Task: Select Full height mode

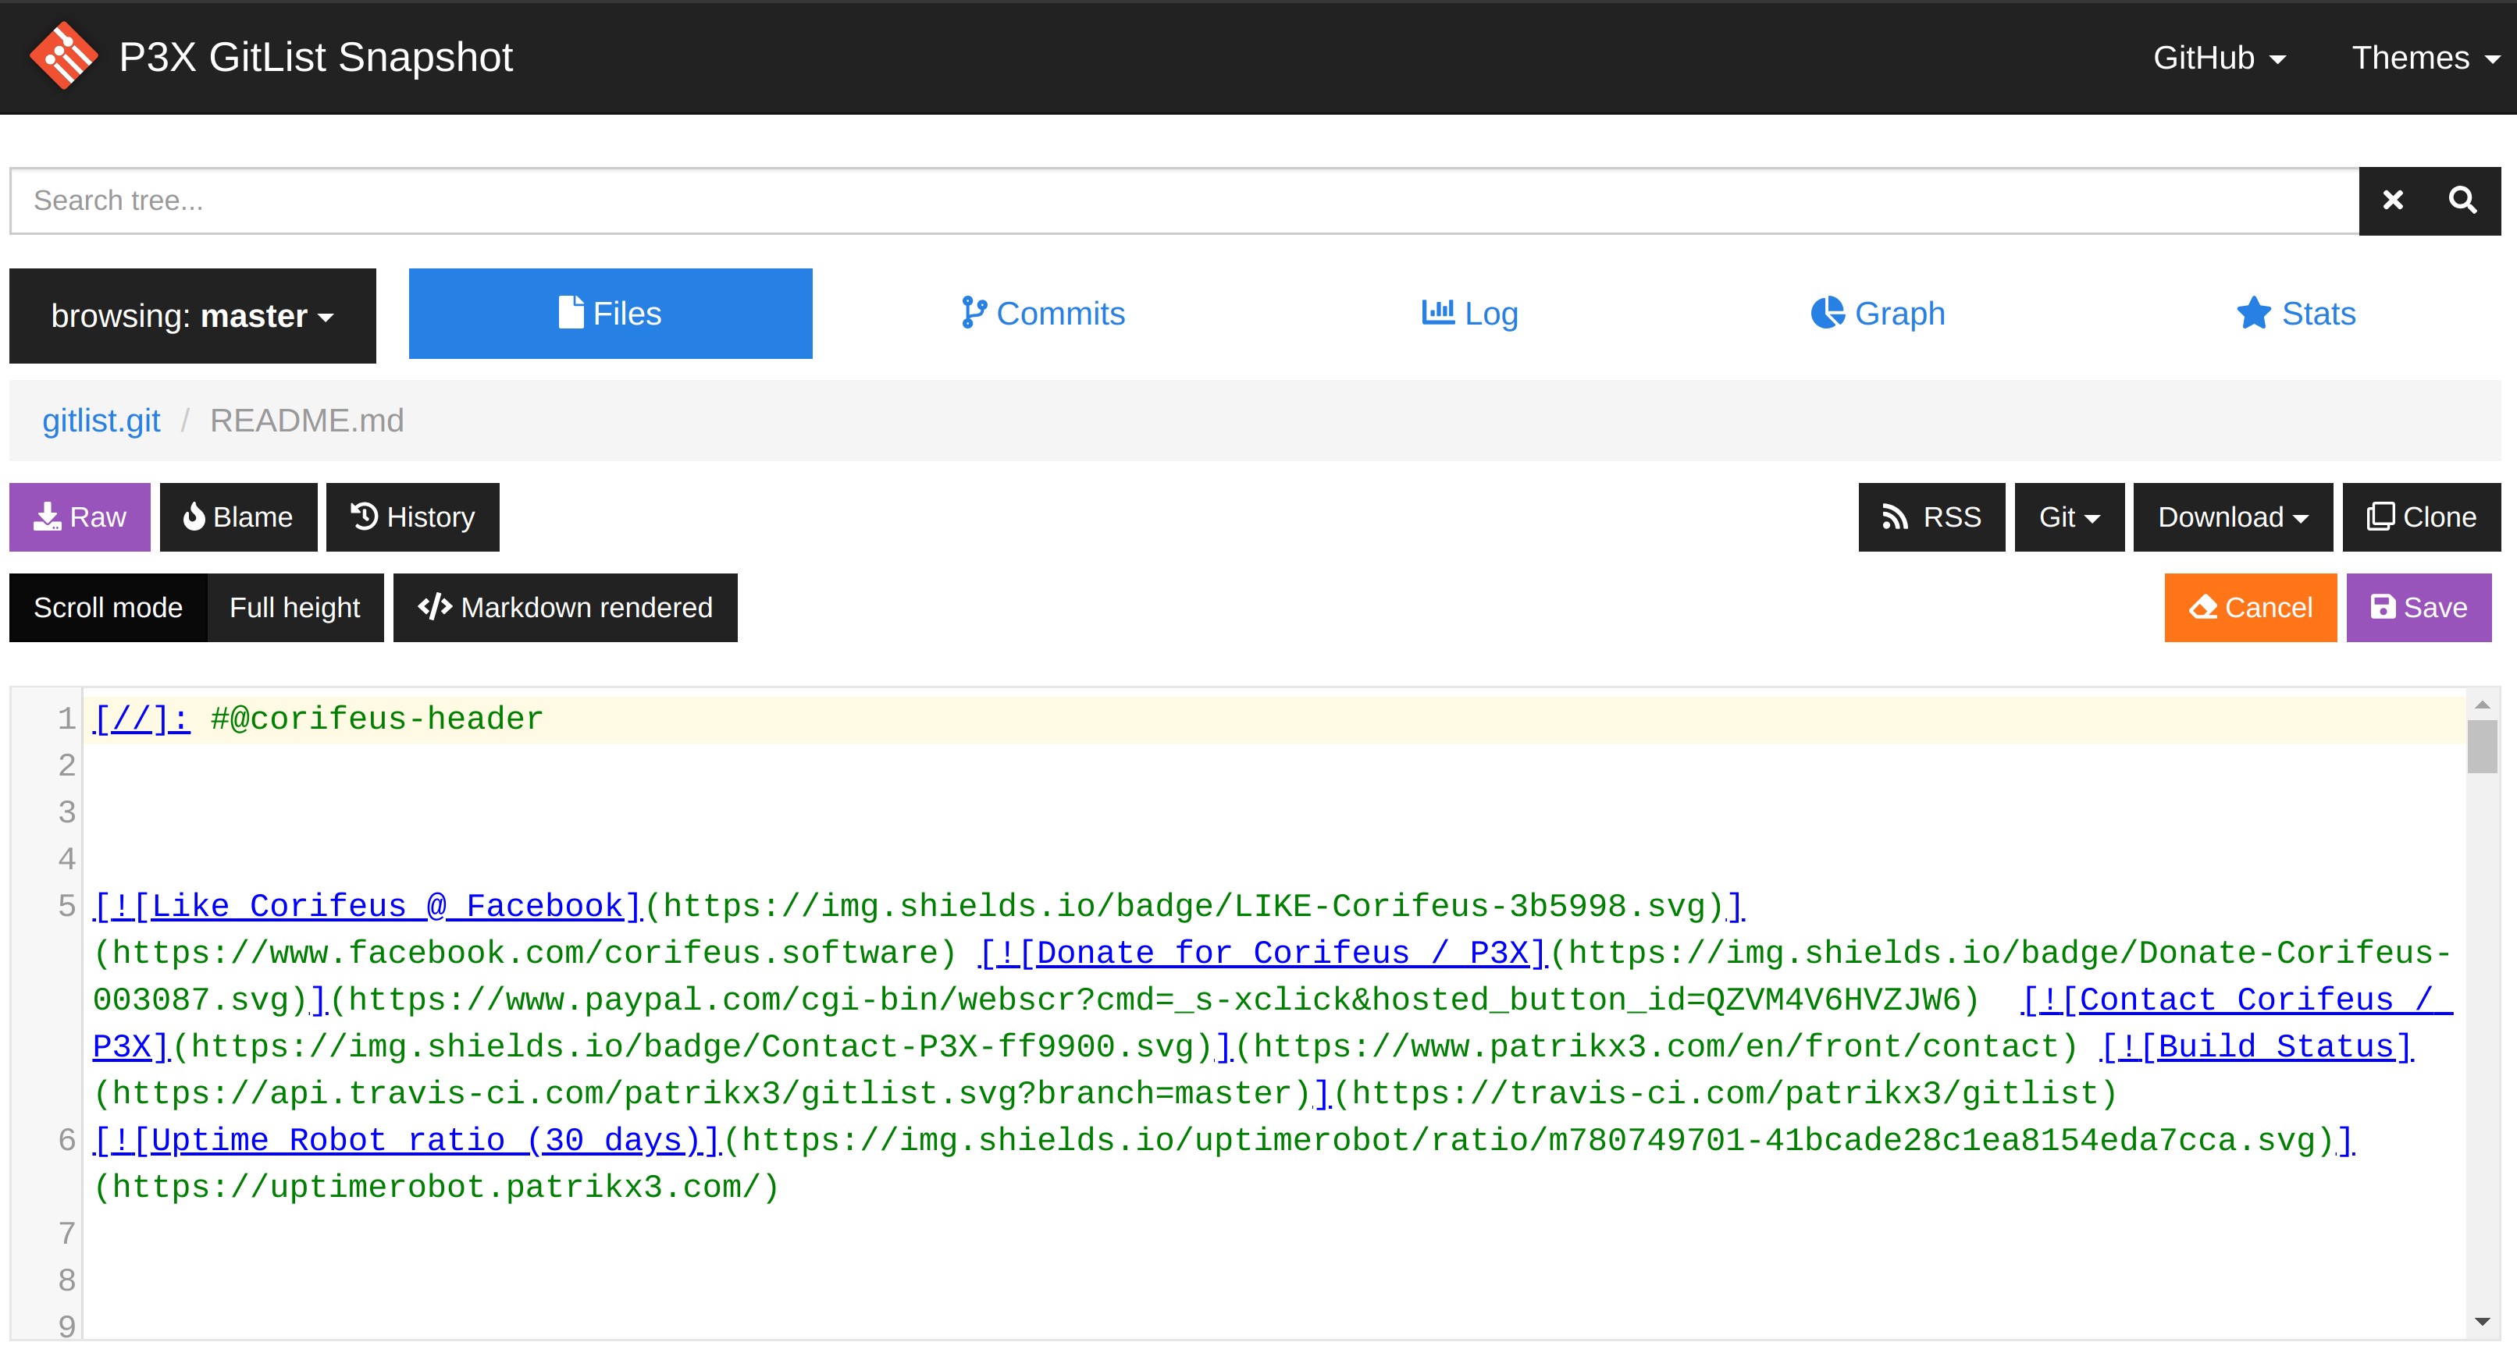Action: 295,607
